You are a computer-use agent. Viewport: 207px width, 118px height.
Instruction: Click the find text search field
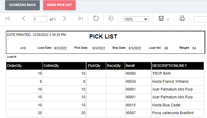(x=200, y=19)
